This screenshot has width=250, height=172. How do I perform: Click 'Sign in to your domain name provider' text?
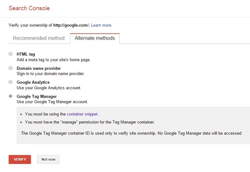tap(50, 74)
